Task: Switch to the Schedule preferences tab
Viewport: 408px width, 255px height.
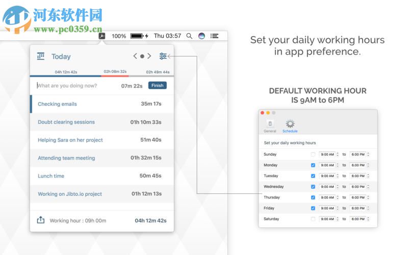Action: point(290,126)
